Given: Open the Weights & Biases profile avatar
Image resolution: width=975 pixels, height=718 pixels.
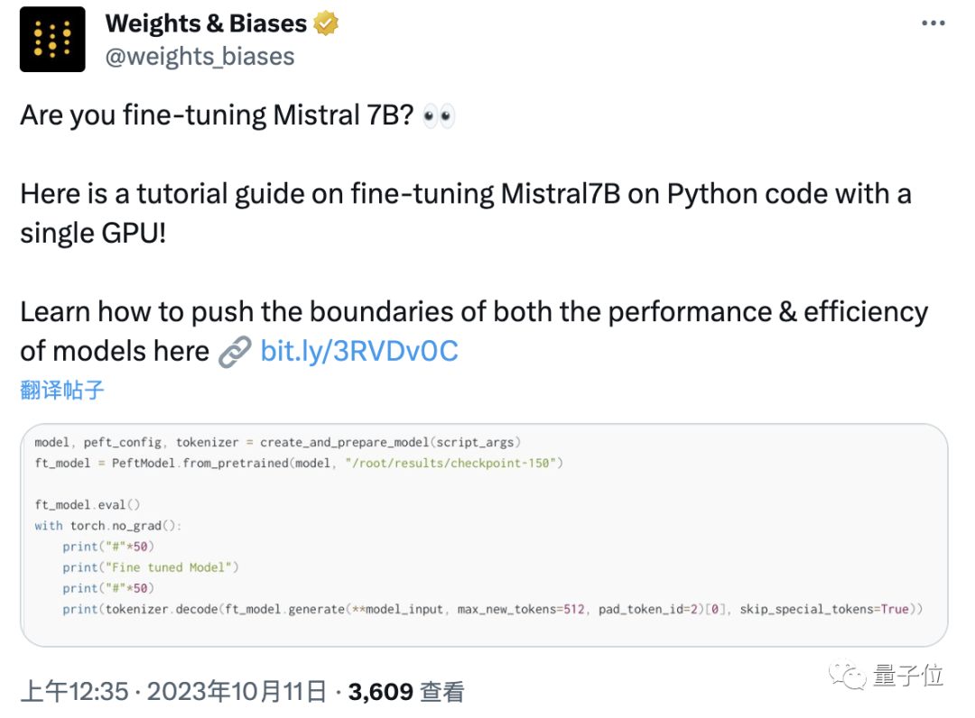Looking at the screenshot, I should pyautogui.click(x=52, y=40).
